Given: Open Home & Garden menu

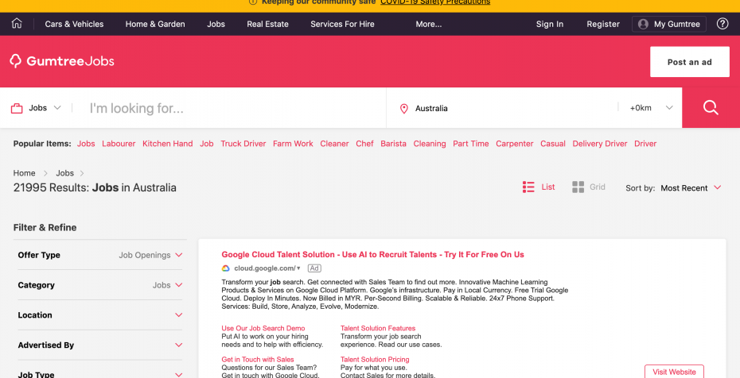Looking at the screenshot, I should [155, 24].
